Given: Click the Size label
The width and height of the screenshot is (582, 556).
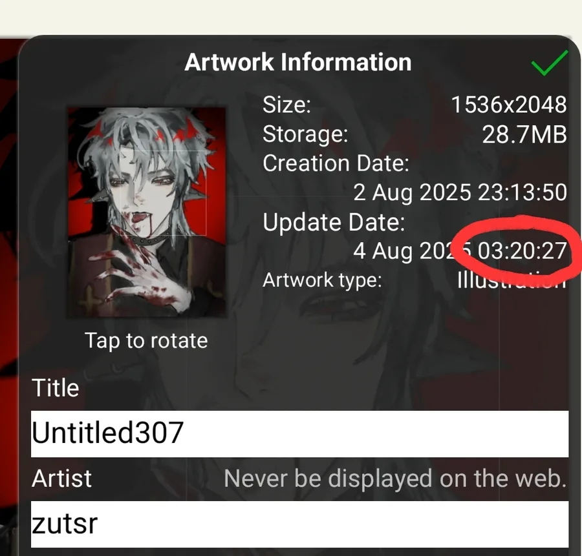Looking at the screenshot, I should pos(286,105).
